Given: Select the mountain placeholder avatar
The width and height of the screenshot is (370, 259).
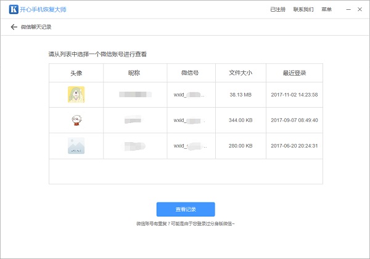Looking at the screenshot, I should coord(76,146).
